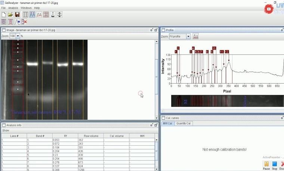
Task: Open Quantity calibration scales icon
Action: tap(59, 15)
